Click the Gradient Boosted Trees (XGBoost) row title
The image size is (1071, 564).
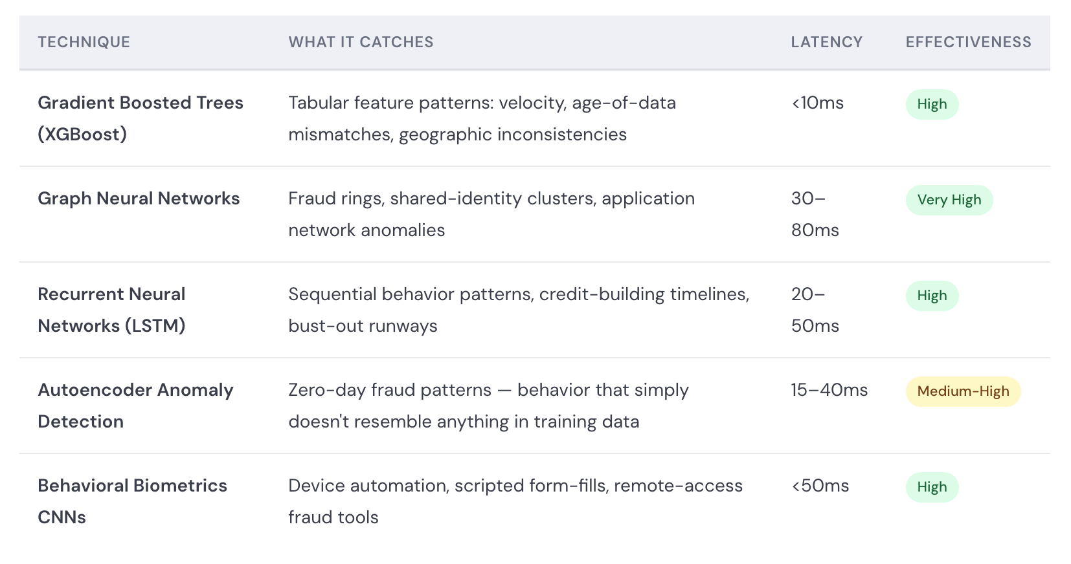(x=140, y=118)
